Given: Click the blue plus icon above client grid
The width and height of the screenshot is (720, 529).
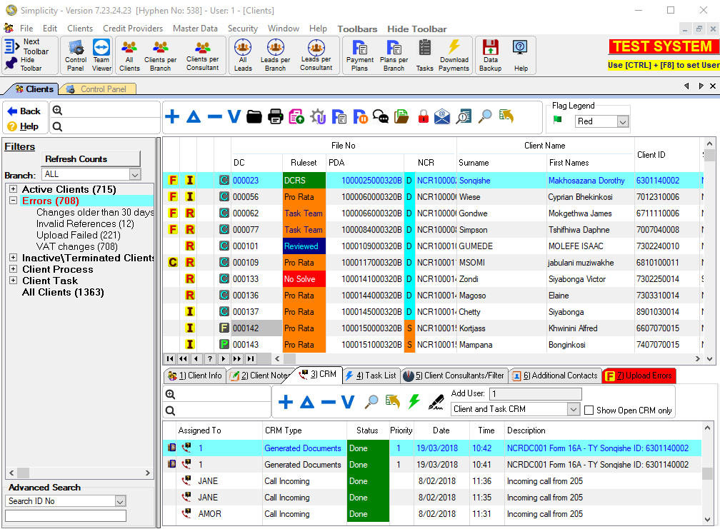Looking at the screenshot, I should point(172,117).
